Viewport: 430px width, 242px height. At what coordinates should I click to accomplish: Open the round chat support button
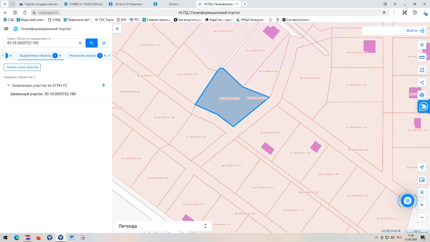click(x=407, y=201)
